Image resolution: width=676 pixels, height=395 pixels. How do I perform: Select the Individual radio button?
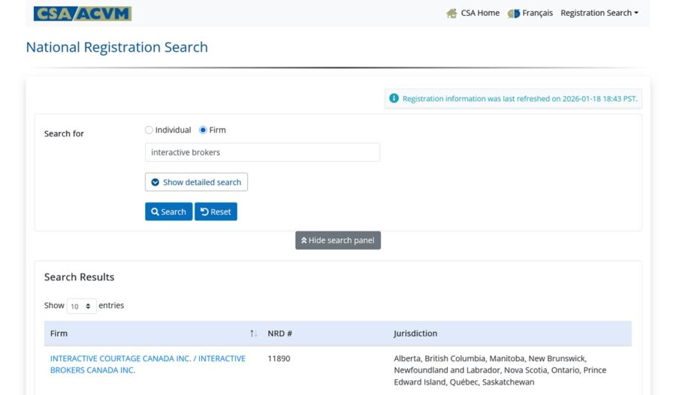tap(149, 130)
